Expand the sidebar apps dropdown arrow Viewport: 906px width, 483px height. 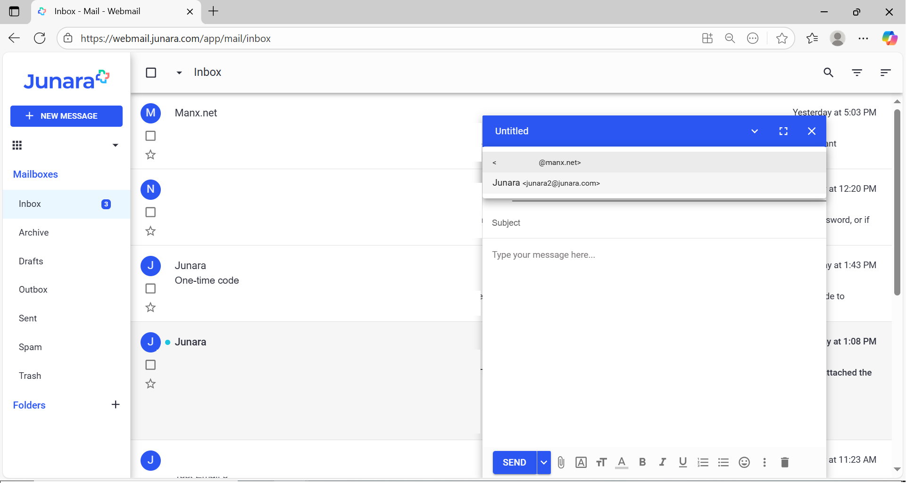click(x=115, y=145)
